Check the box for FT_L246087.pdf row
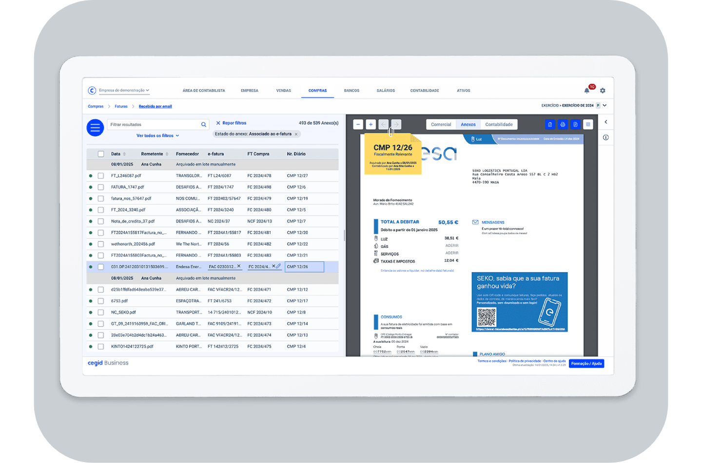This screenshot has width=702, height=463. point(101,176)
